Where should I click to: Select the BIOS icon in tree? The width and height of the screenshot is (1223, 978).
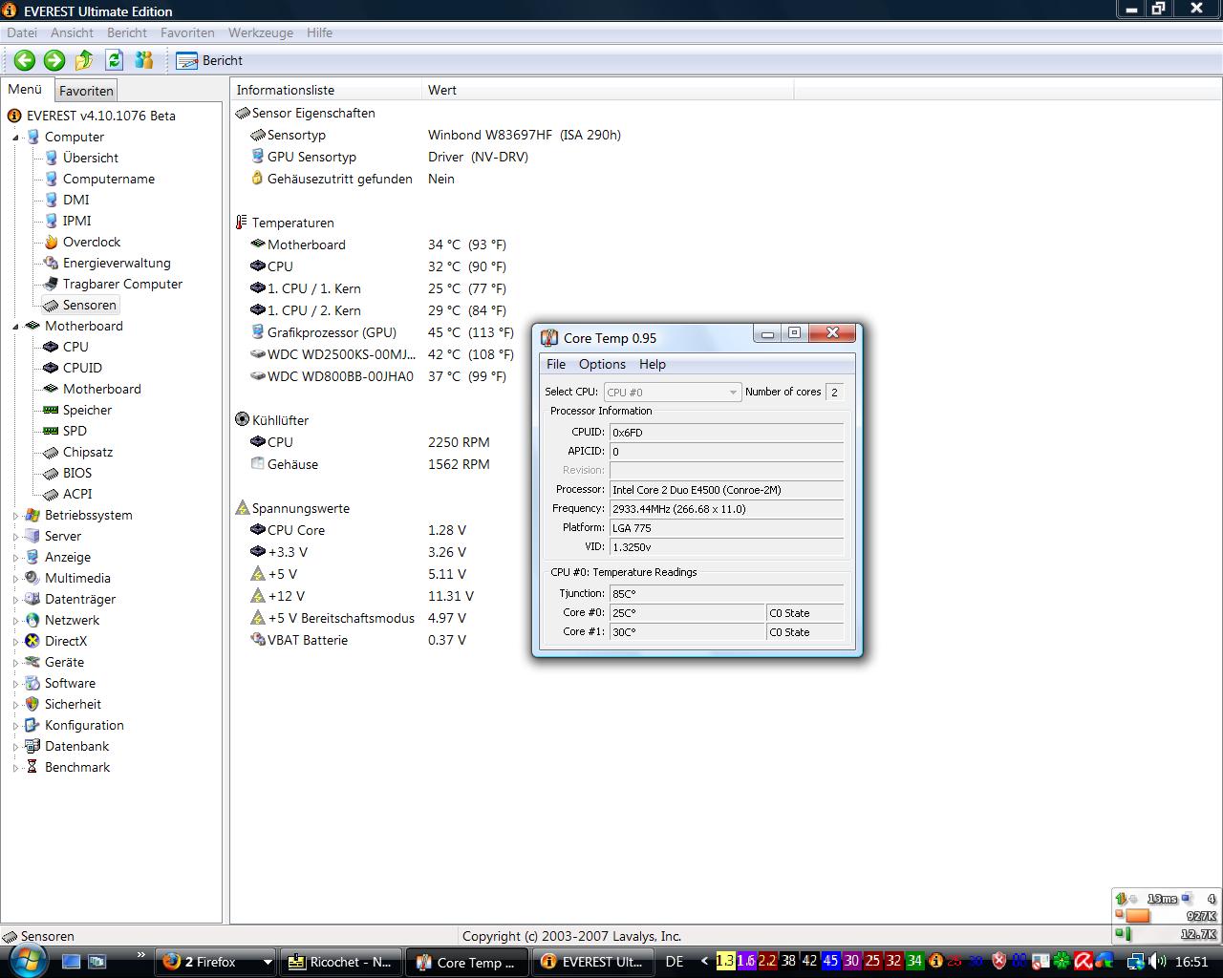point(51,473)
